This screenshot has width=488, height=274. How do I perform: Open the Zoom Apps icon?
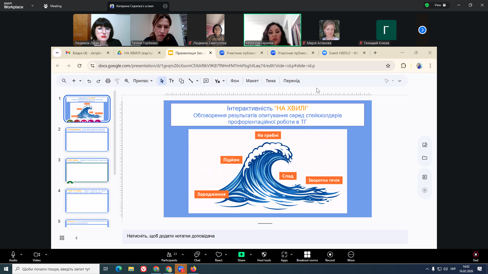[x=284, y=254]
